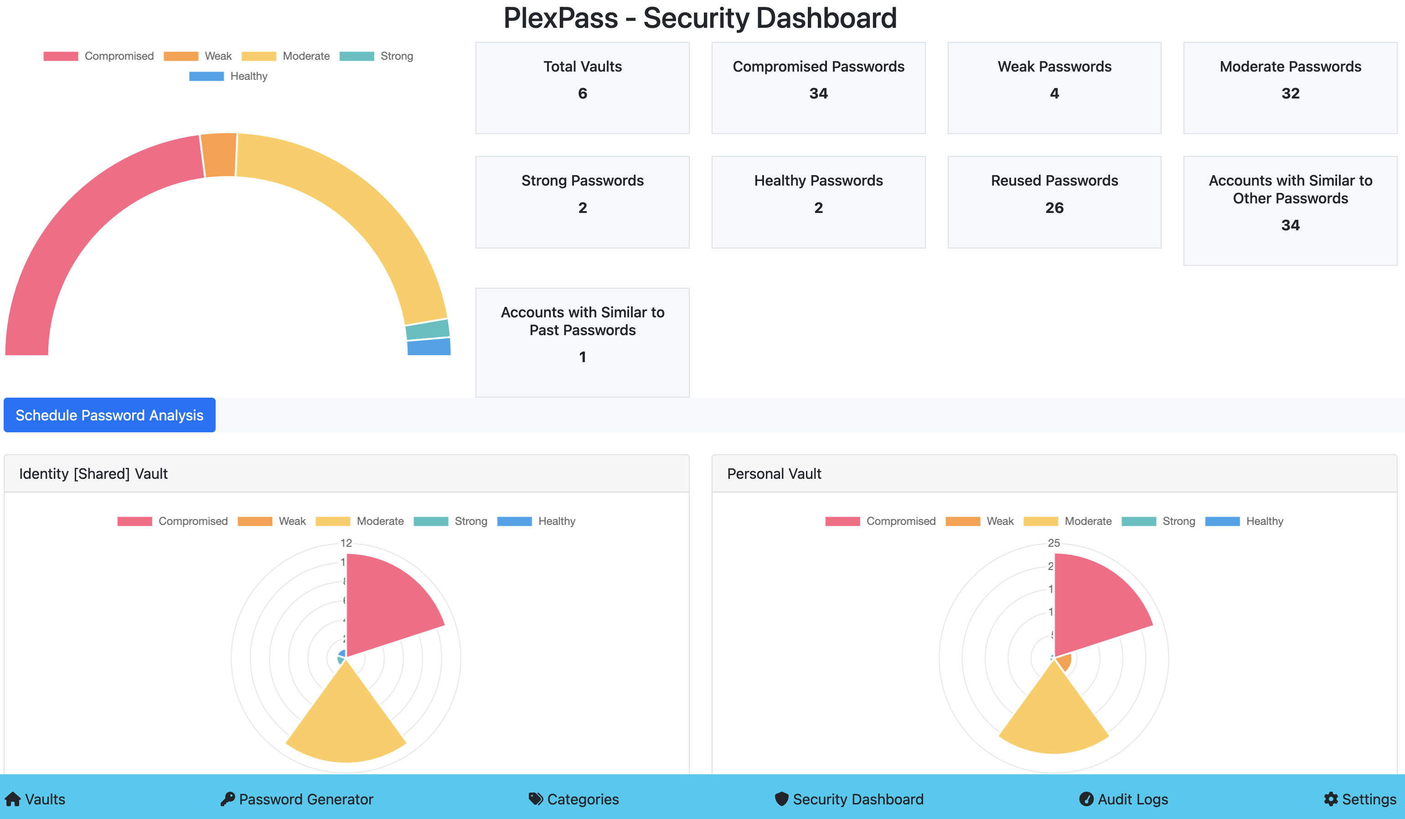Click the Categories tags icon
1405x819 pixels.
click(x=535, y=799)
